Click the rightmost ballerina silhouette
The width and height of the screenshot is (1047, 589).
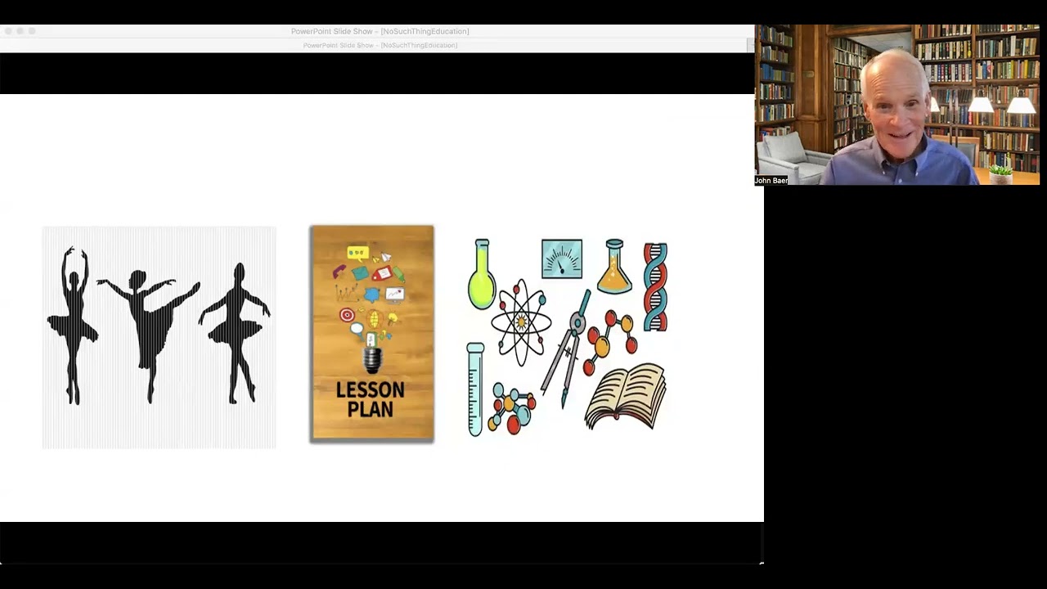[x=236, y=332]
